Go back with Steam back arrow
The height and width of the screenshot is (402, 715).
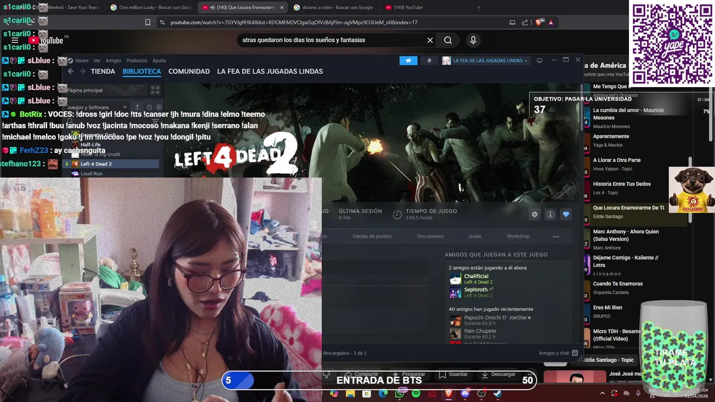pyautogui.click(x=71, y=71)
